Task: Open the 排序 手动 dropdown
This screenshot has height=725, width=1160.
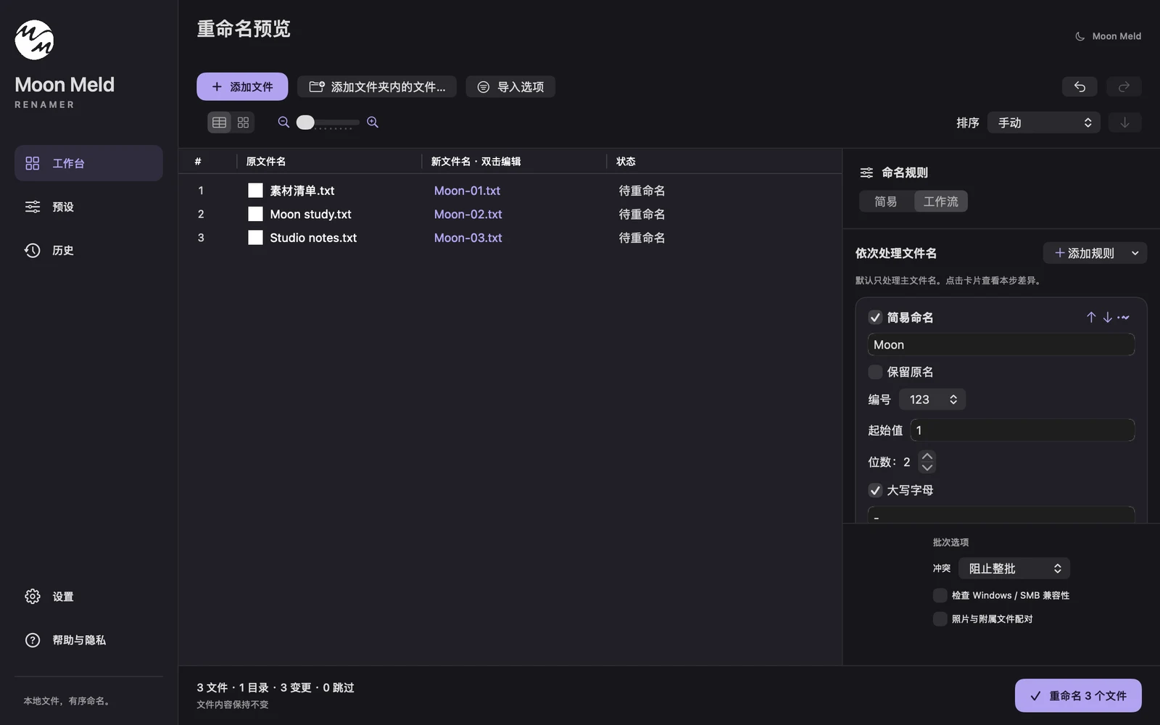Action: coord(1044,123)
